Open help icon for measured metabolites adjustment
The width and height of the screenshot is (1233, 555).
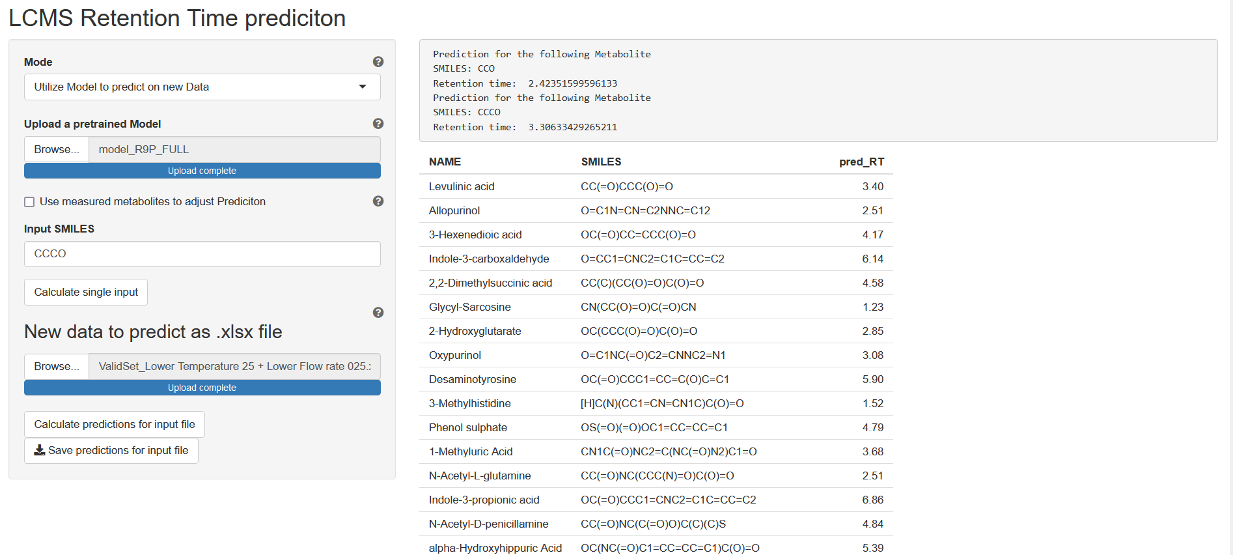point(378,201)
